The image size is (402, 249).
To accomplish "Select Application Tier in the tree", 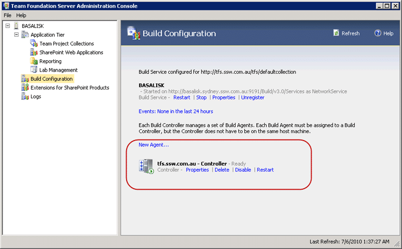I will click(47, 35).
